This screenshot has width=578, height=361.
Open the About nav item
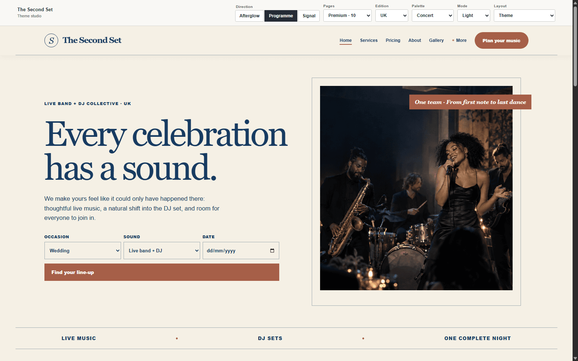(415, 40)
